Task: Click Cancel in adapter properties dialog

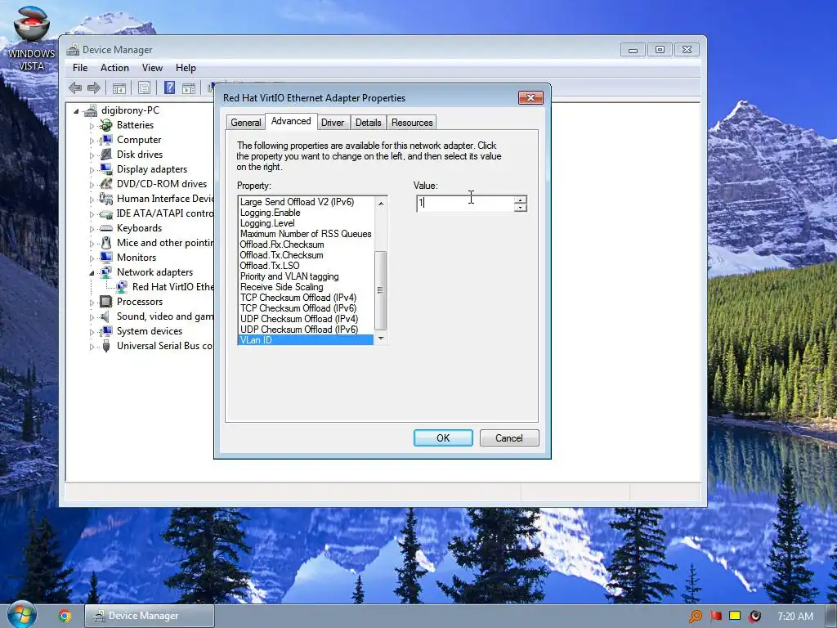Action: tap(509, 438)
